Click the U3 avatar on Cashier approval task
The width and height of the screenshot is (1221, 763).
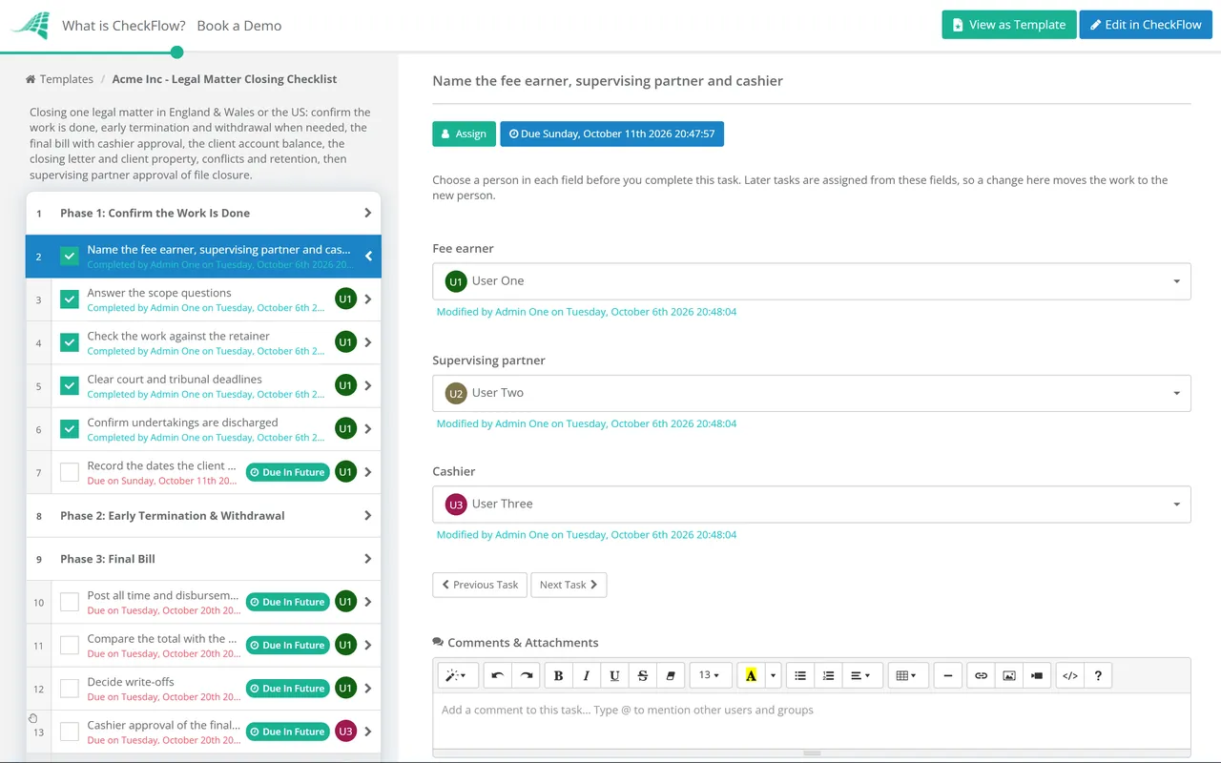pos(345,732)
